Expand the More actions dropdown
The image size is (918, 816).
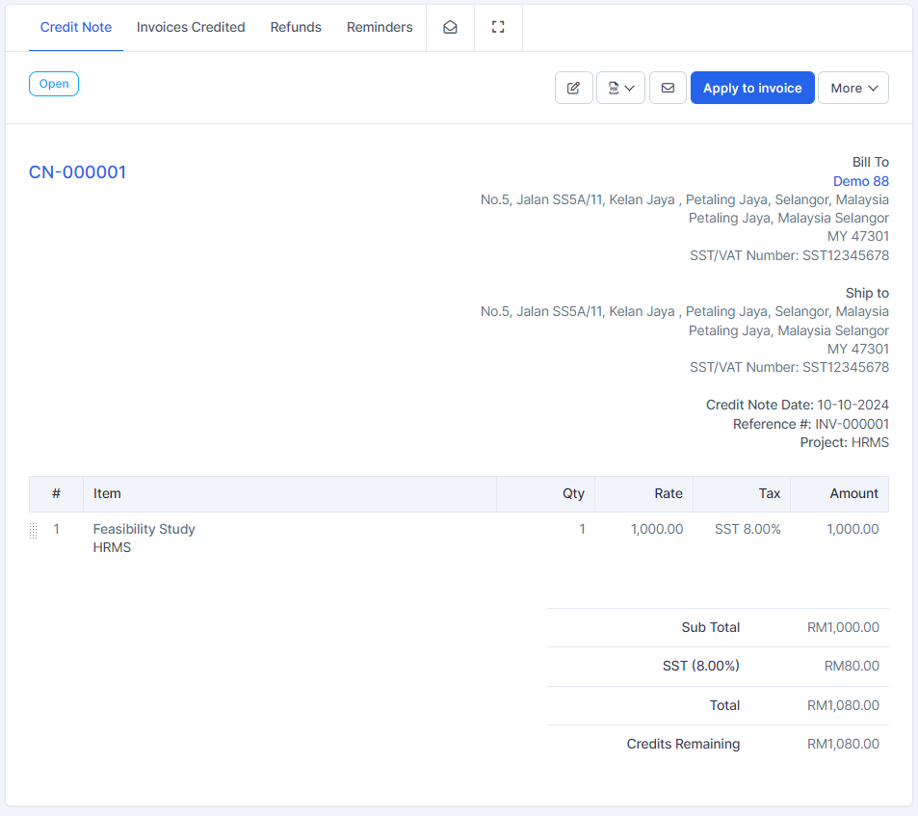(x=852, y=88)
